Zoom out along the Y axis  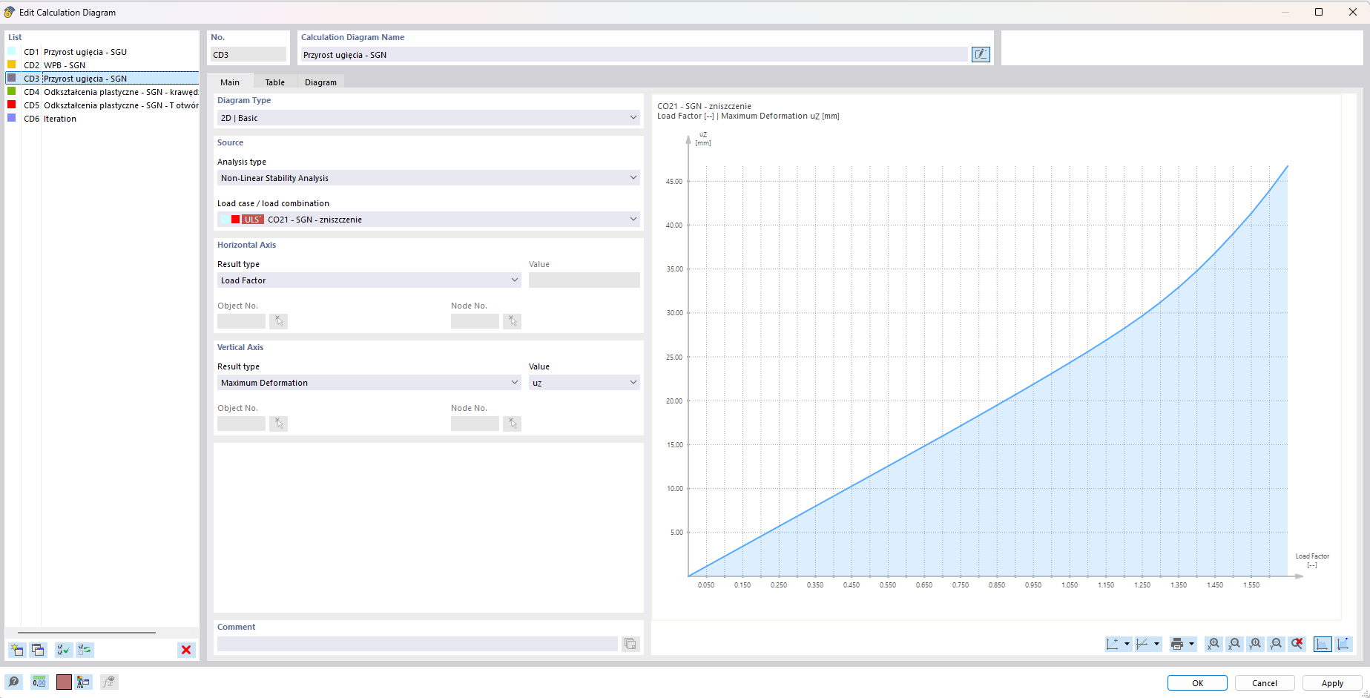tap(1276, 644)
